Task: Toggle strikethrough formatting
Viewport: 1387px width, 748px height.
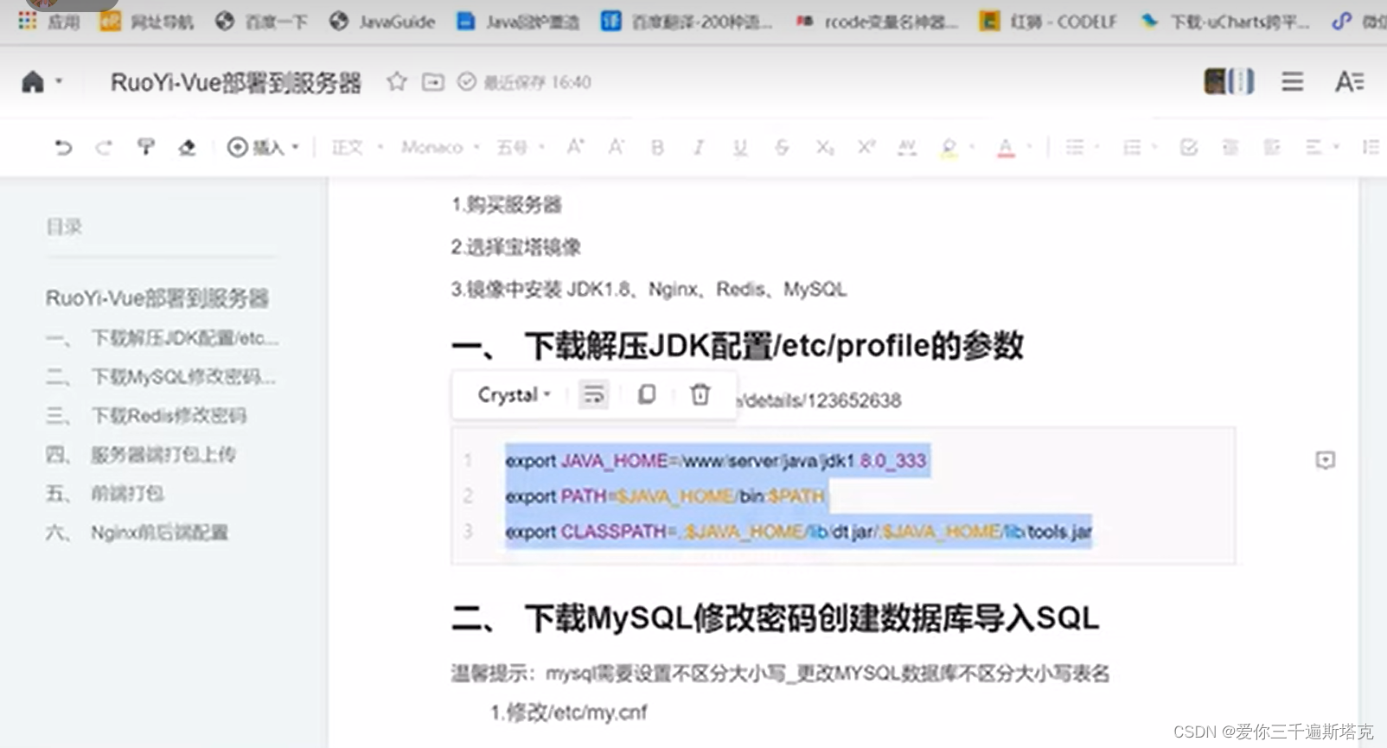Action: point(782,147)
